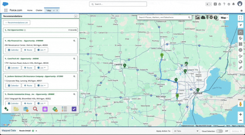This screenshot has width=245, height=135.
Task: Open the List dropdown for Ally Financial
Action: 42,50
